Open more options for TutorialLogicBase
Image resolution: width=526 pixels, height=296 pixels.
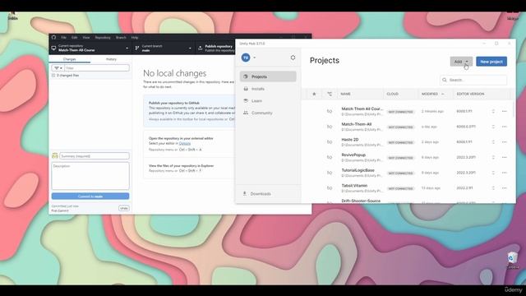[x=504, y=173]
